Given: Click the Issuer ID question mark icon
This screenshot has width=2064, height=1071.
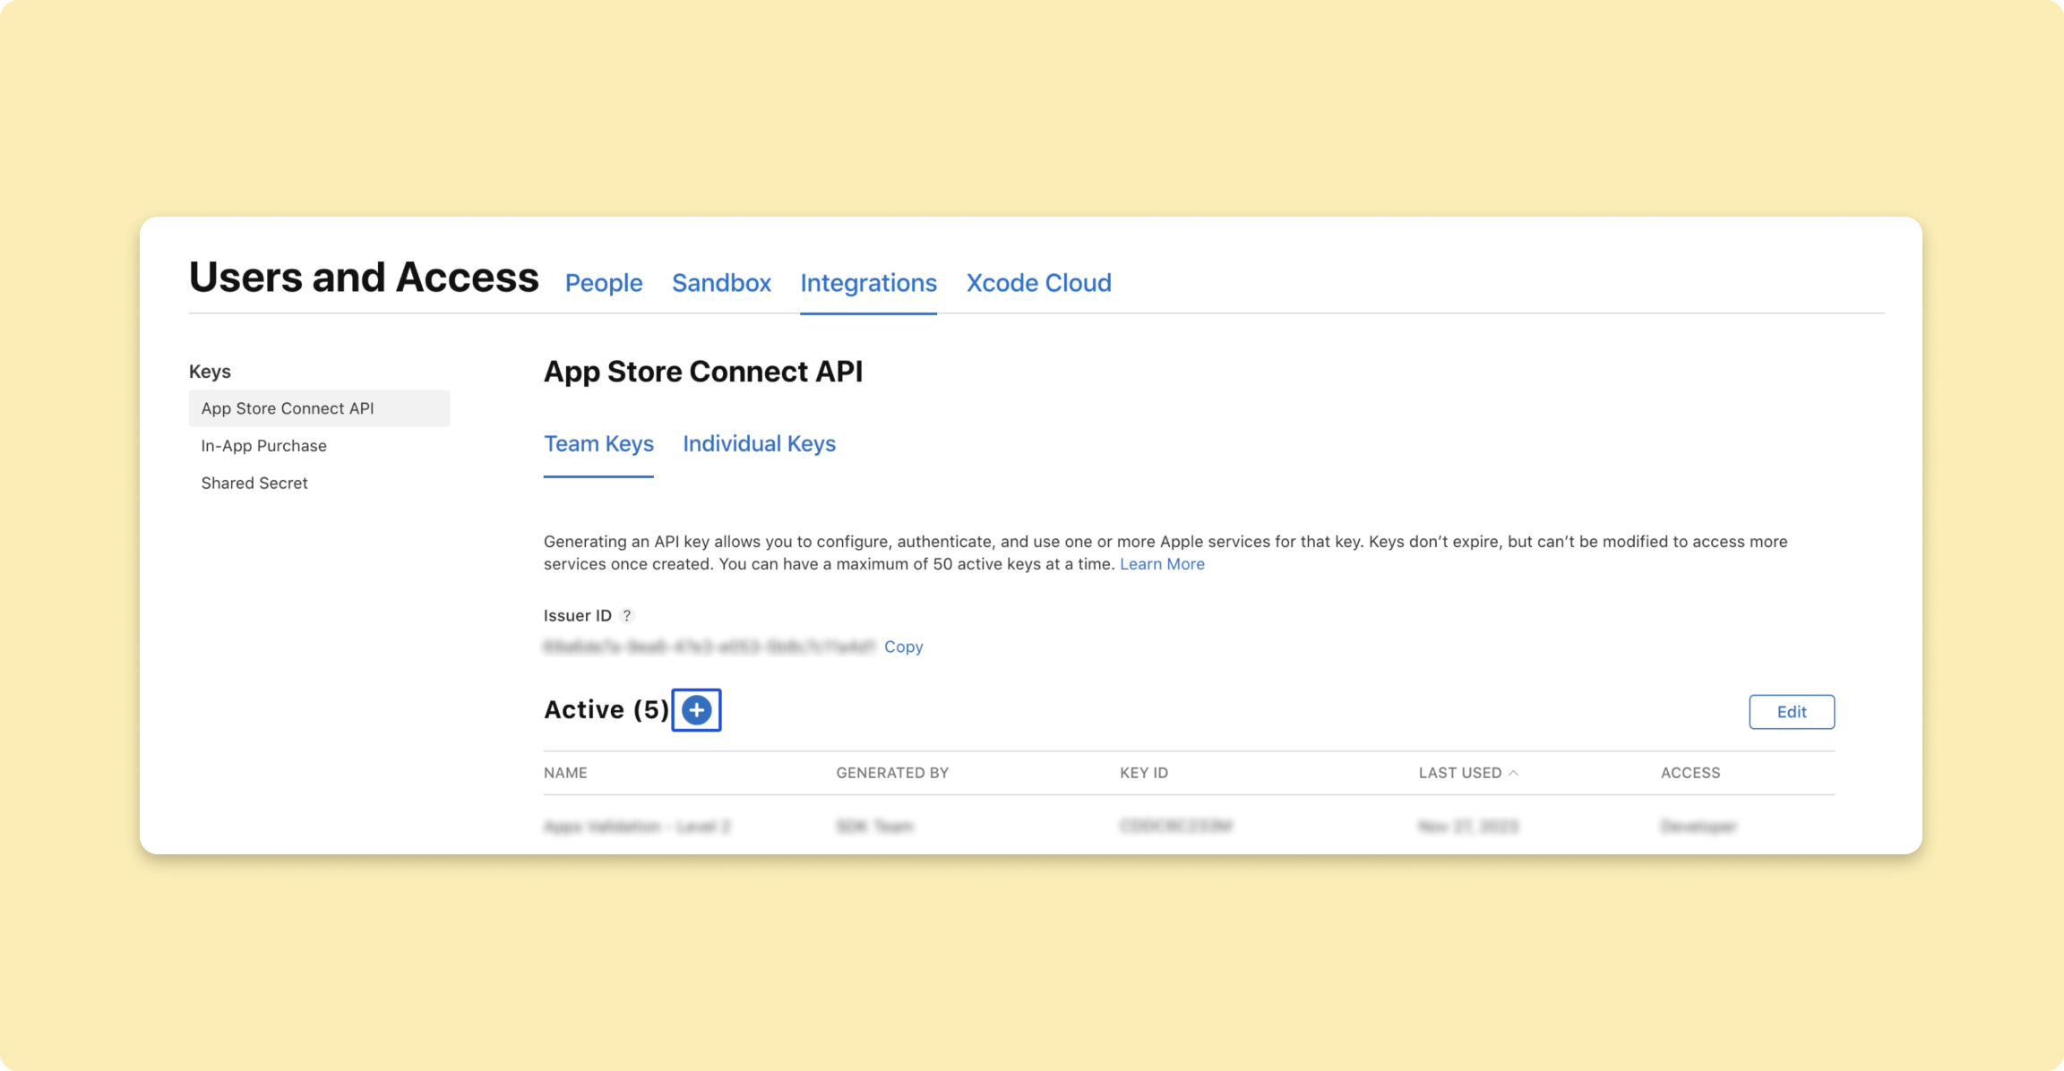Looking at the screenshot, I should point(627,616).
